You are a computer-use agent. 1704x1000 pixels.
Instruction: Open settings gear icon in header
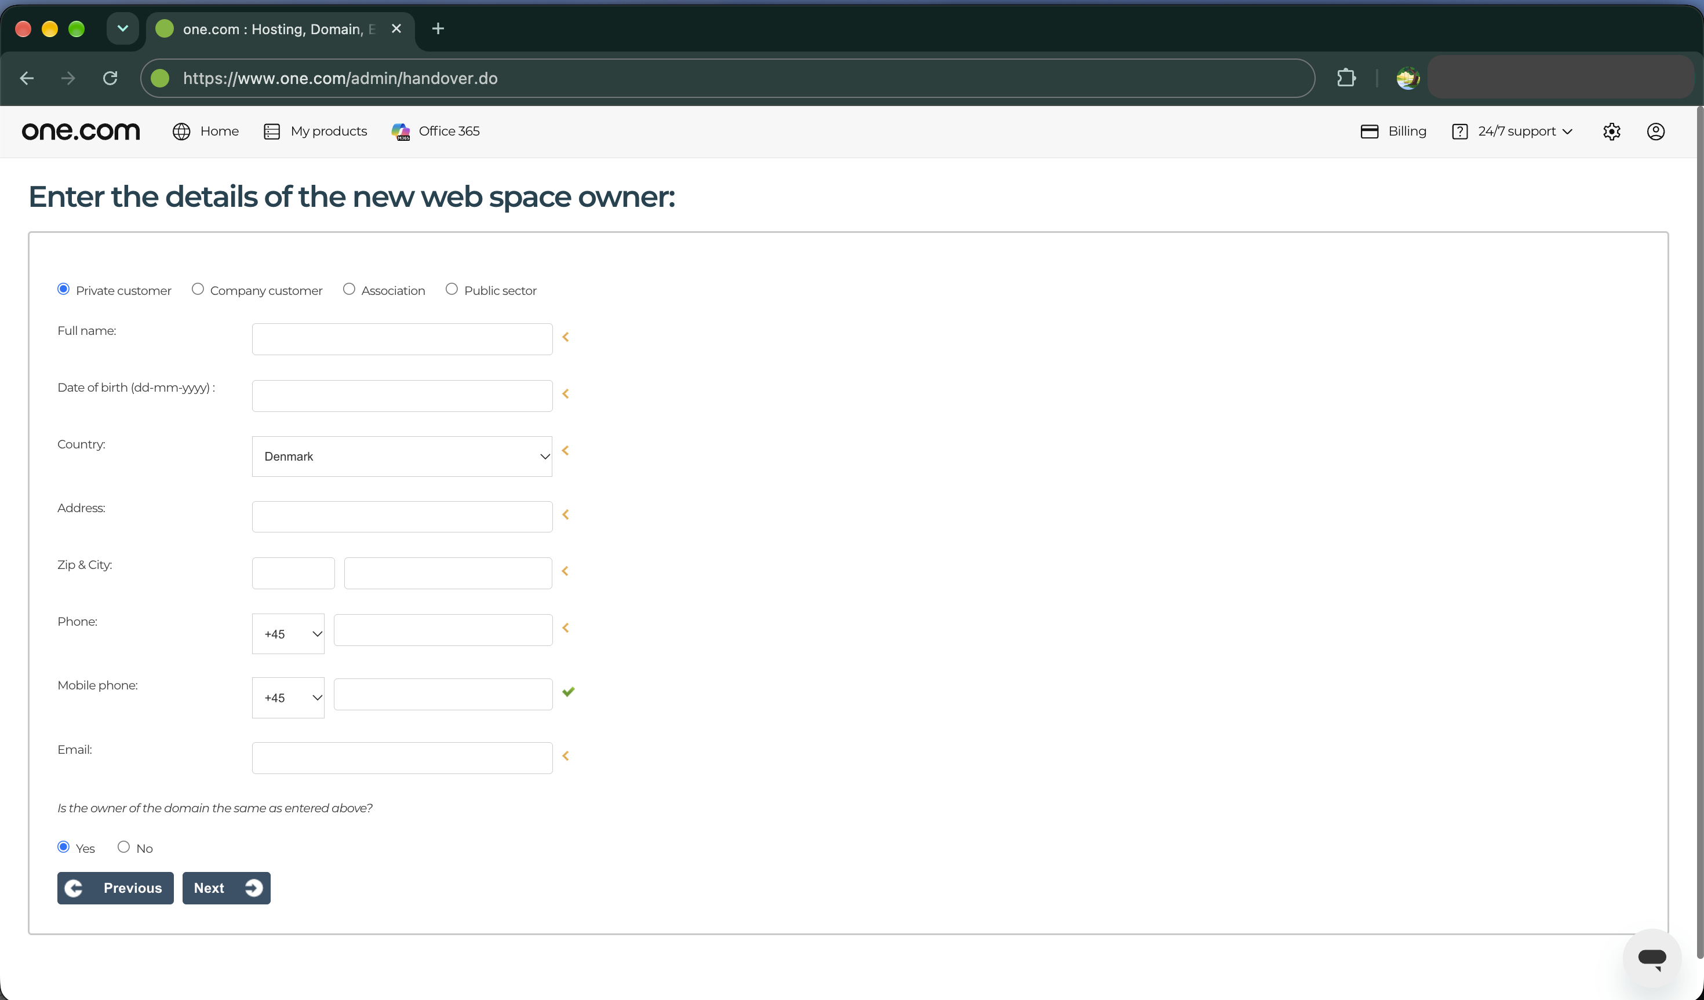(1612, 131)
